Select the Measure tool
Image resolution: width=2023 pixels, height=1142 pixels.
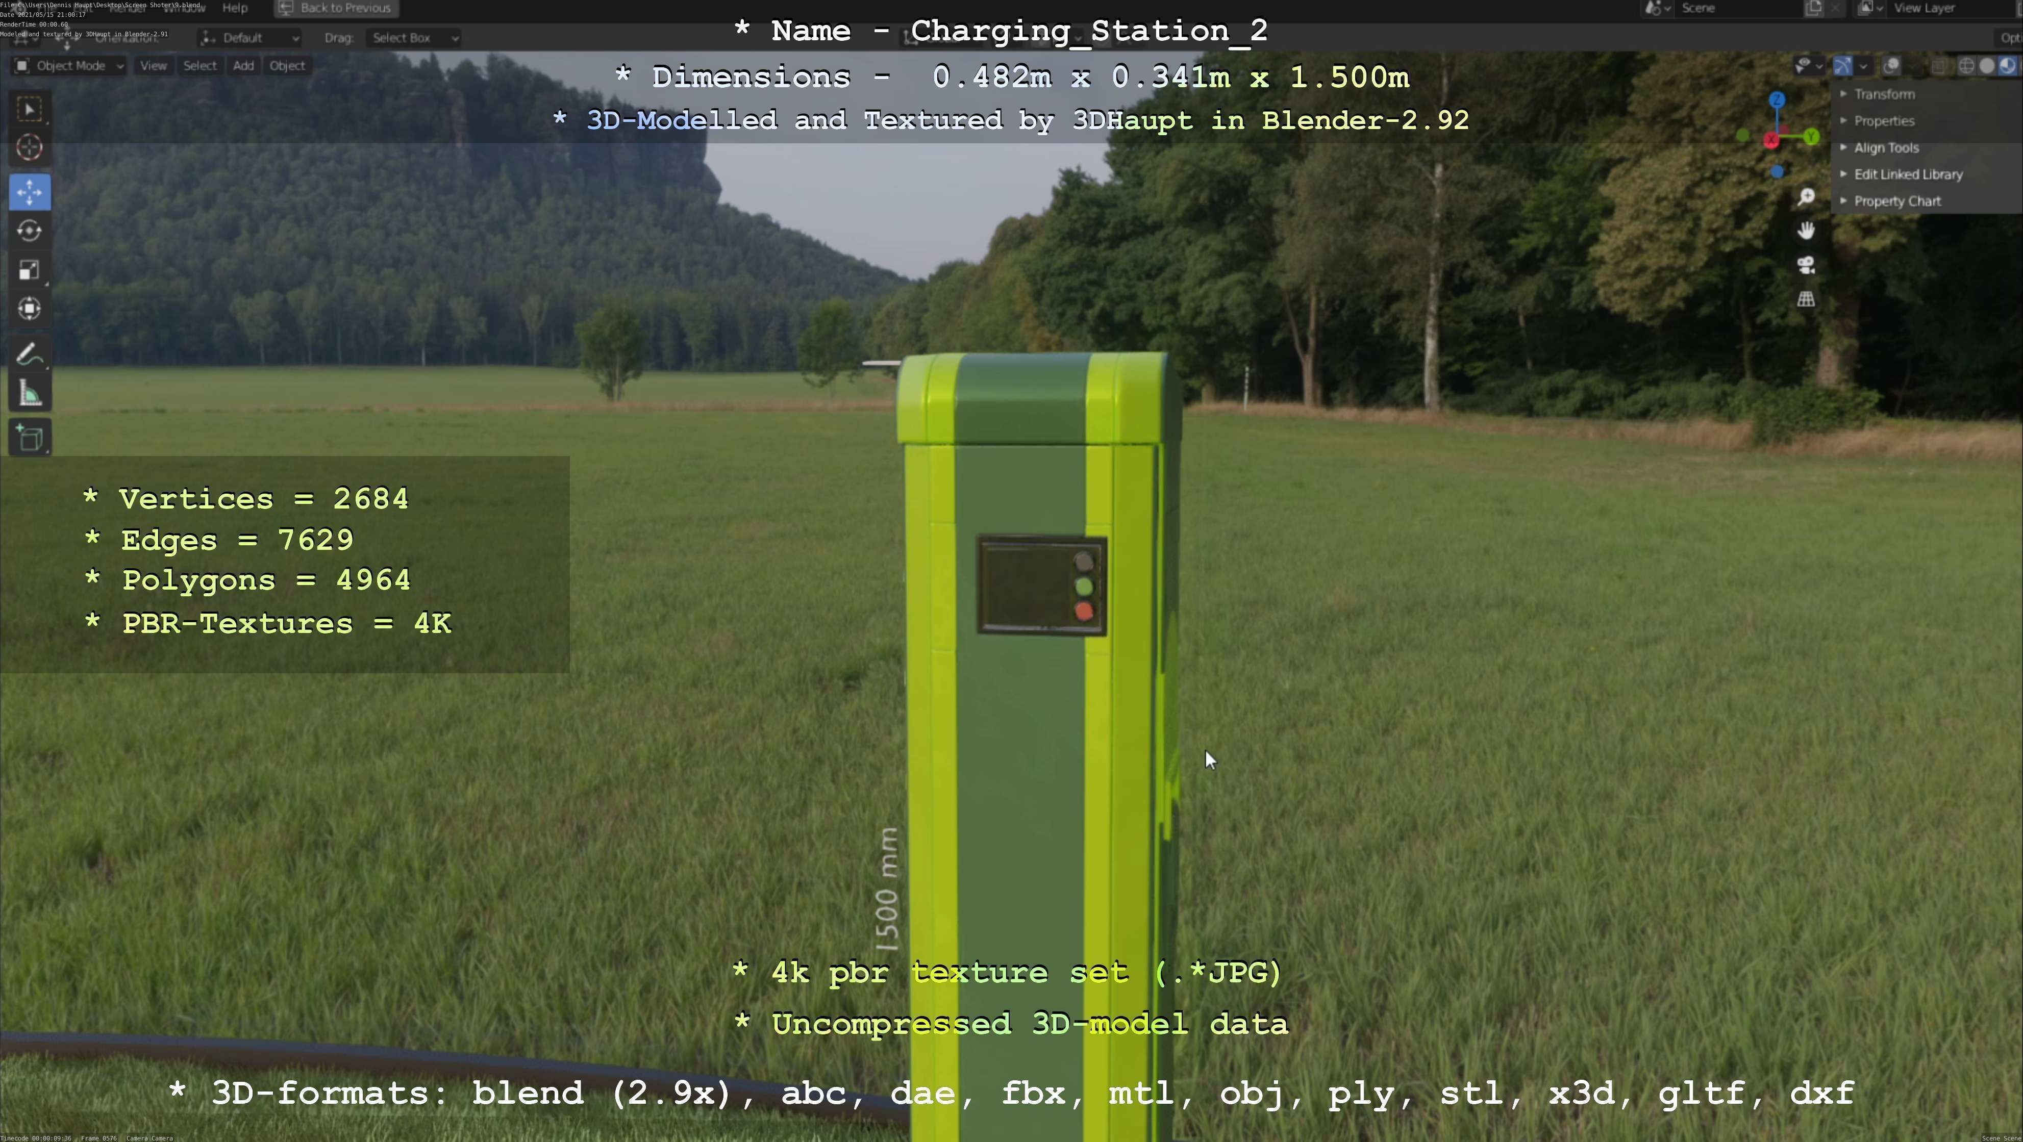tap(30, 394)
